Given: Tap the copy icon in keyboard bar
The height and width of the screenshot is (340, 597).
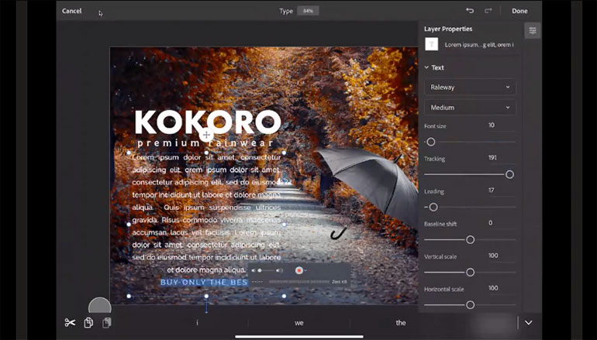Looking at the screenshot, I should 89,322.
